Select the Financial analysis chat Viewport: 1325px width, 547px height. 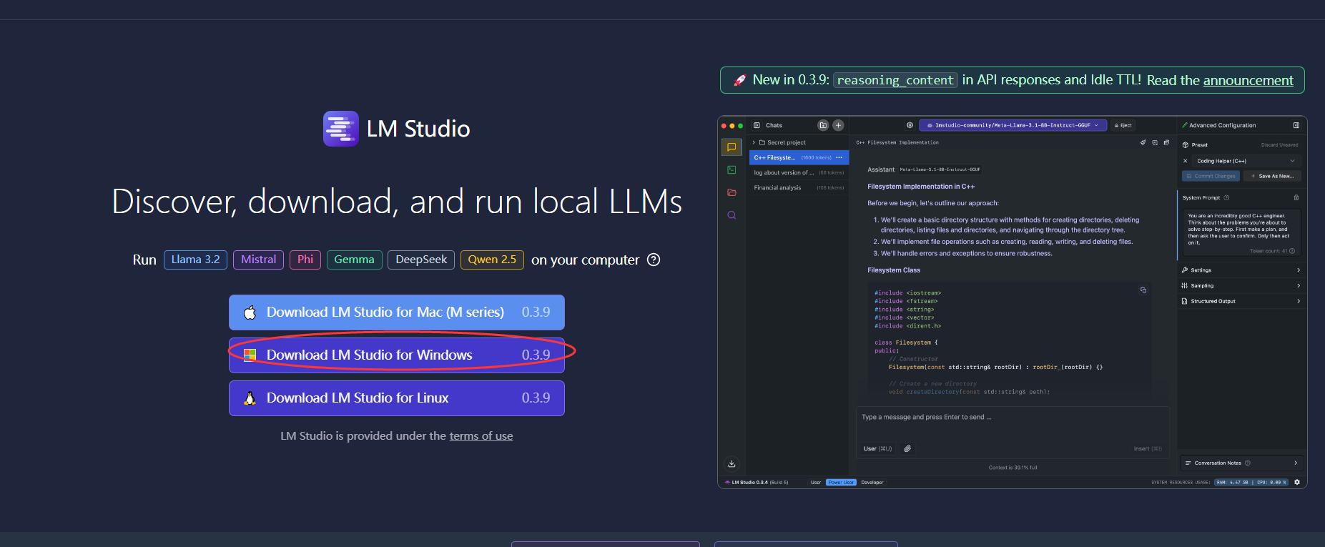pyautogui.click(x=799, y=188)
